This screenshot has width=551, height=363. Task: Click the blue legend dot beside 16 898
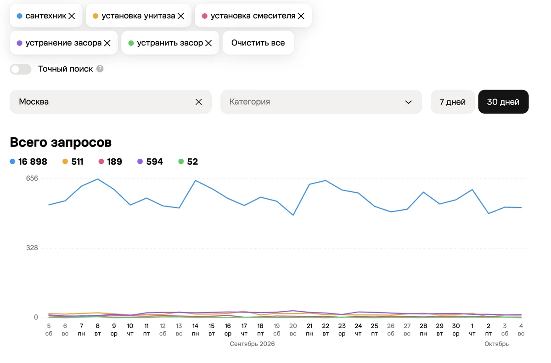point(13,162)
